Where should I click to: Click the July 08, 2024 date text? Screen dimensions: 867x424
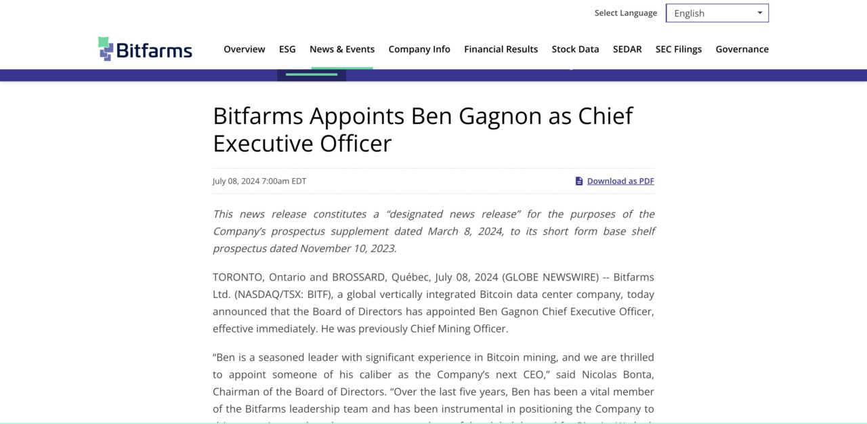259,180
